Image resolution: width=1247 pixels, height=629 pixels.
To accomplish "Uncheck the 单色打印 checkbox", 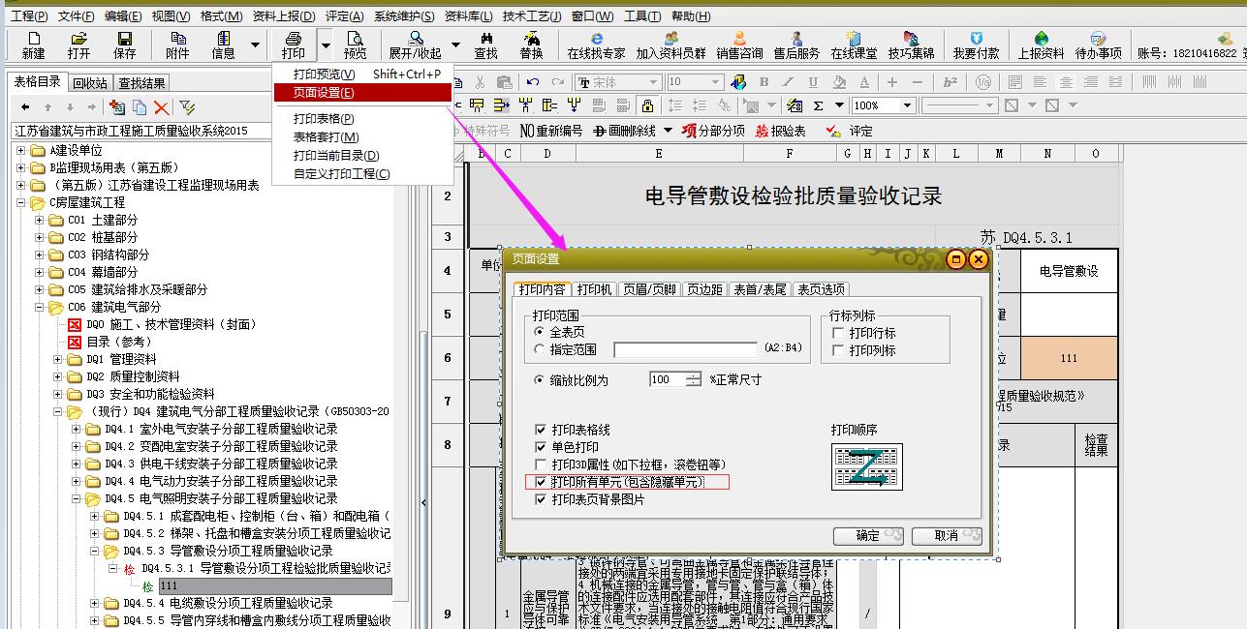I will pyautogui.click(x=542, y=447).
